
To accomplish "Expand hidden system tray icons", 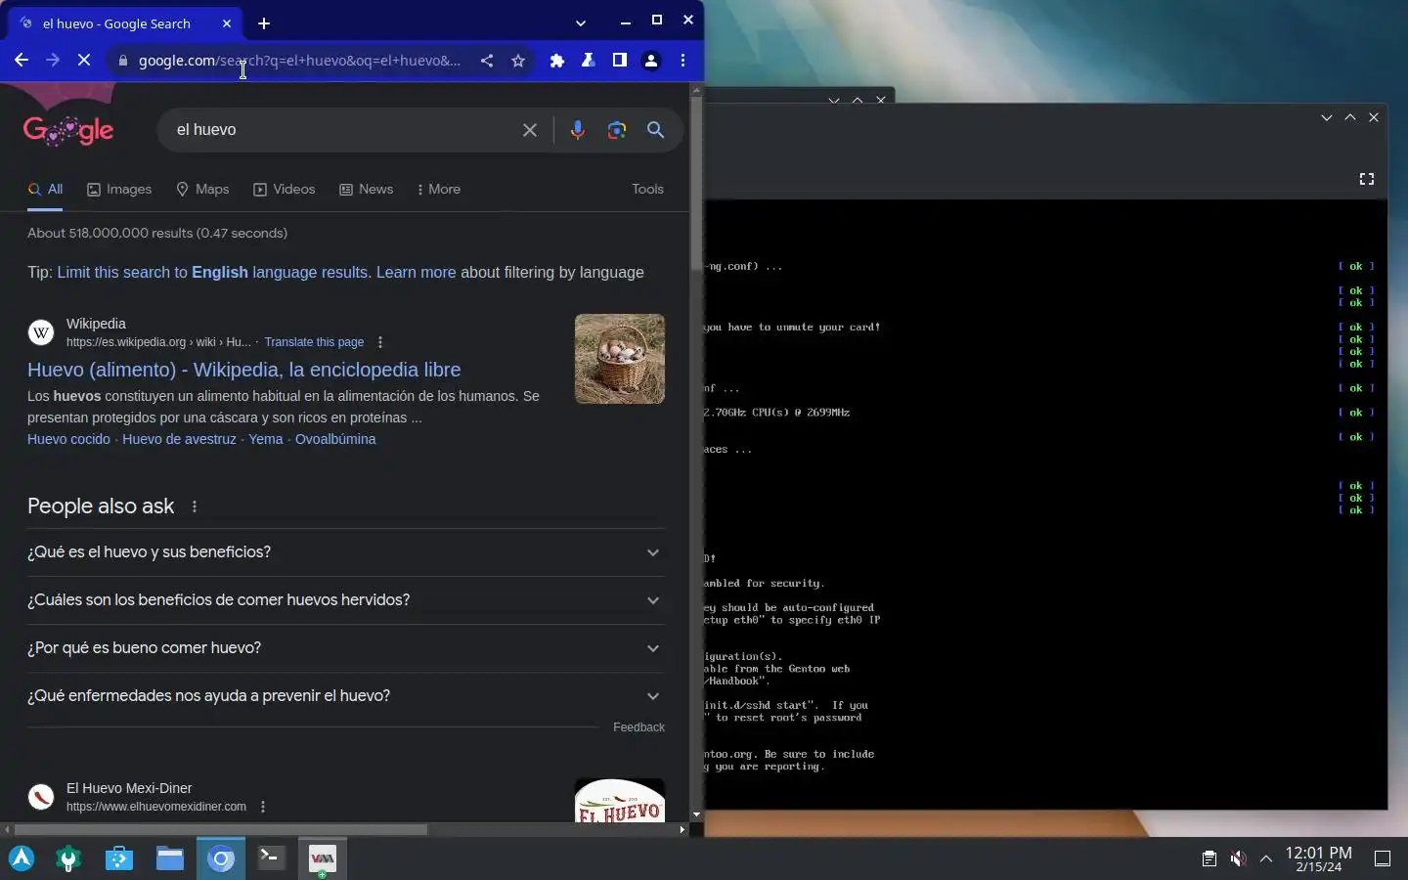I will coord(1266,858).
